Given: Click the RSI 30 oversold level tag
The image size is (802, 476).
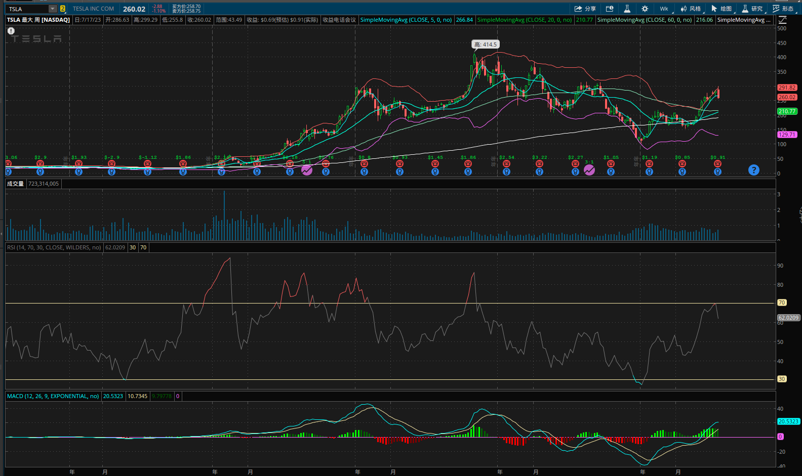Looking at the screenshot, I should tap(782, 379).
